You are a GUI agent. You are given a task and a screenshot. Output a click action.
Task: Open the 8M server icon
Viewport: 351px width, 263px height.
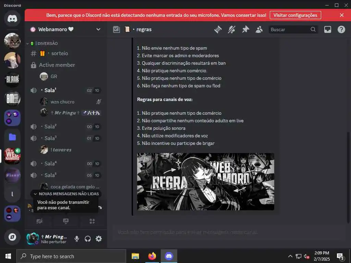coord(12,98)
